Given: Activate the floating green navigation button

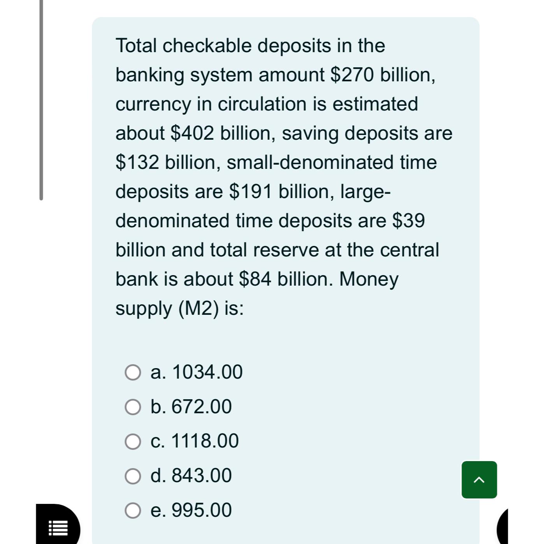Looking at the screenshot, I should (x=479, y=479).
